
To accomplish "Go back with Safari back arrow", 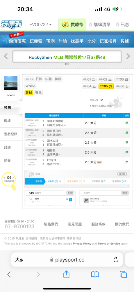I will pos(9,274).
